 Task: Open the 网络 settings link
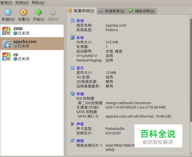click(x=80, y=141)
